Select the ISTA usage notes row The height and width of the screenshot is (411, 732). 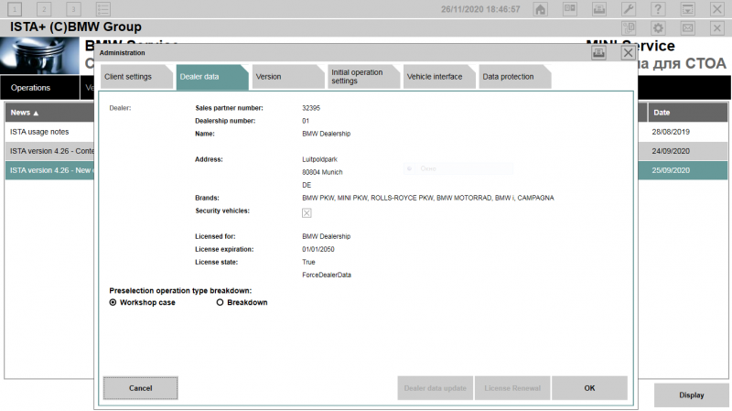point(50,132)
